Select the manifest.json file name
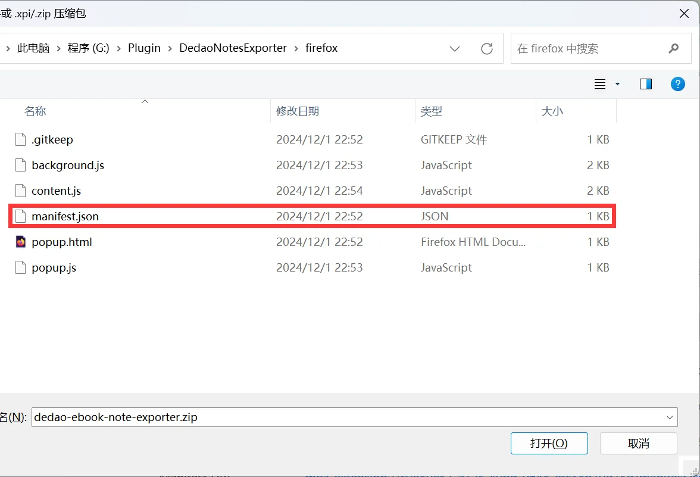This screenshot has width=700, height=477. pyautogui.click(x=65, y=216)
